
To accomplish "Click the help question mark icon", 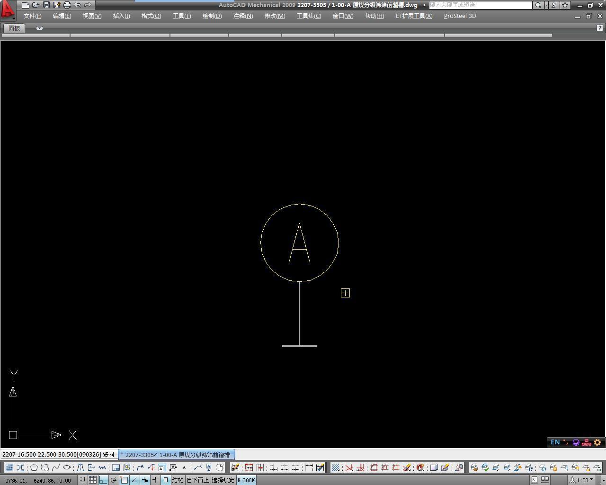I will [600, 28].
